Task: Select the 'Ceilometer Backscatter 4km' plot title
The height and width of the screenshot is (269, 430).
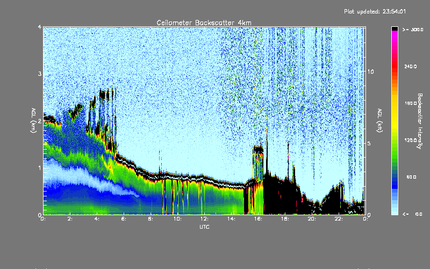Action: [x=204, y=23]
